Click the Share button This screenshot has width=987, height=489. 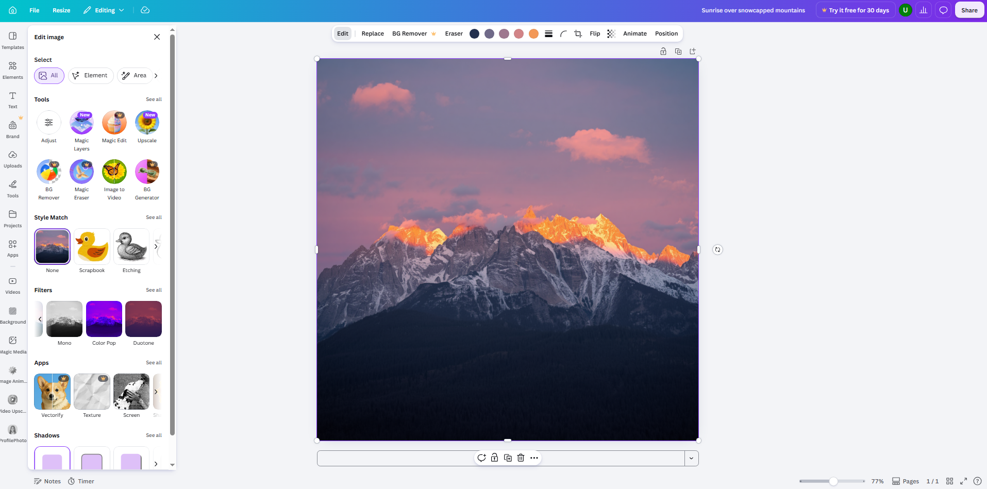click(969, 10)
